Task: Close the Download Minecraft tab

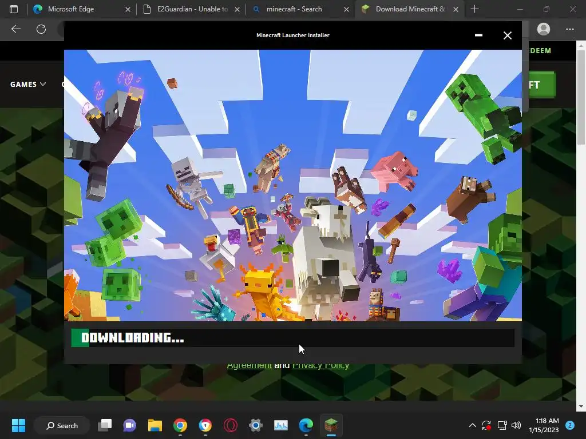Action: 456,9
